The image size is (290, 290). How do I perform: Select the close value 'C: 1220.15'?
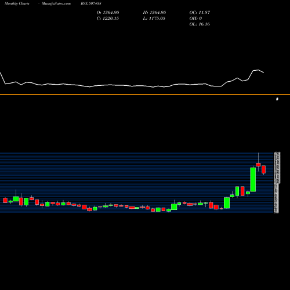(108, 19)
